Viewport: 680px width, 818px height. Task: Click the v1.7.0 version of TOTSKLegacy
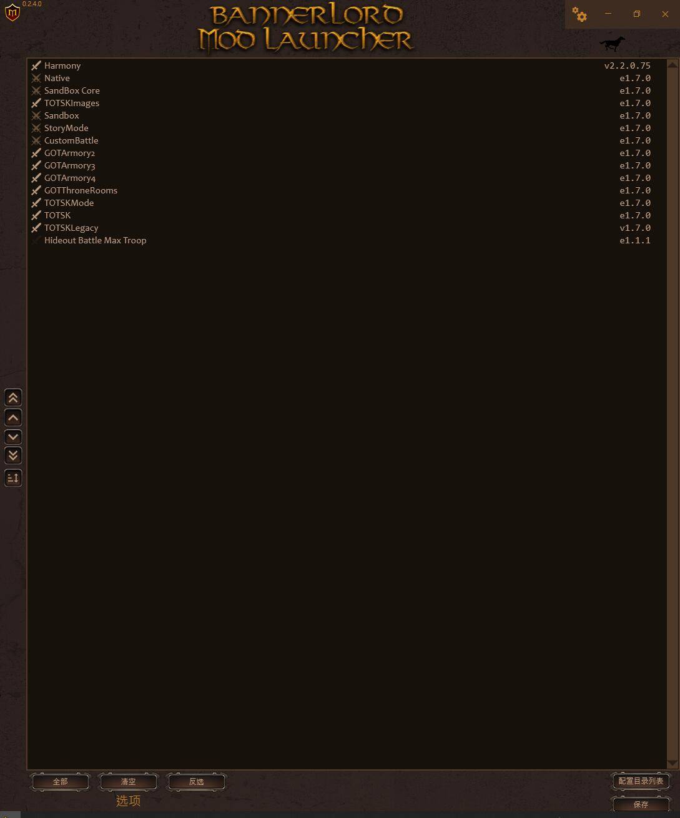coord(635,228)
